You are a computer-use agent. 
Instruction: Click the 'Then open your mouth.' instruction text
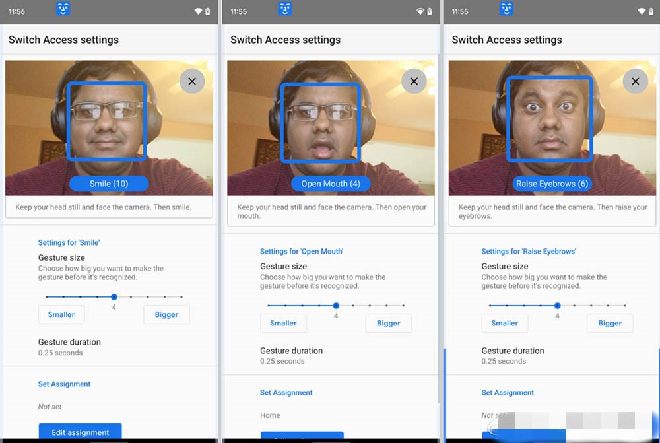(x=332, y=211)
